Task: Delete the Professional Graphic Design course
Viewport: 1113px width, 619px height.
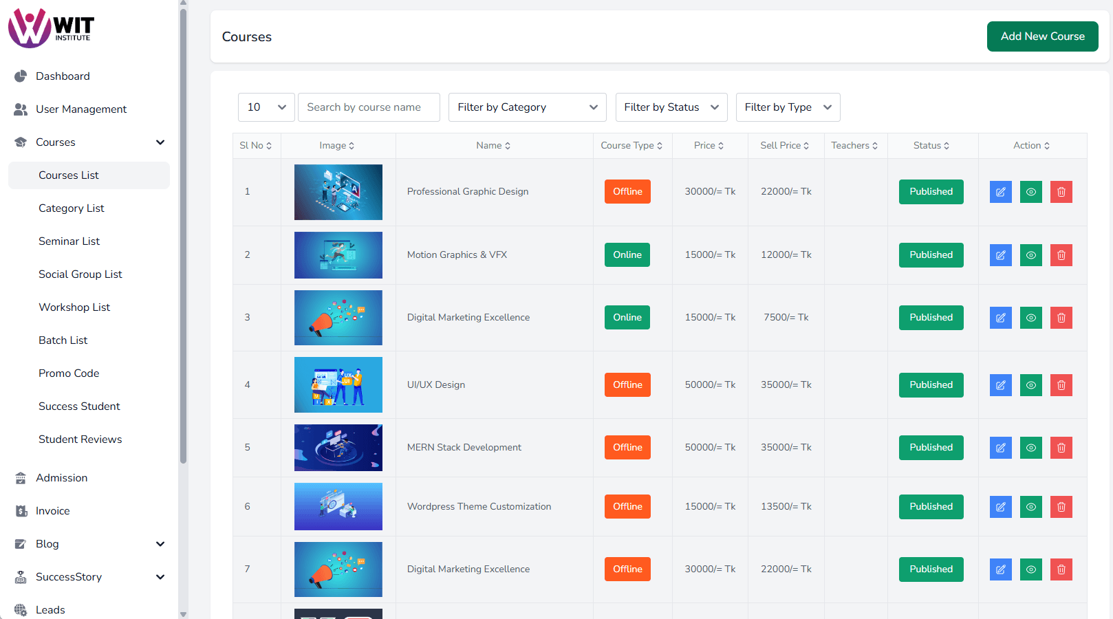Action: (x=1061, y=192)
